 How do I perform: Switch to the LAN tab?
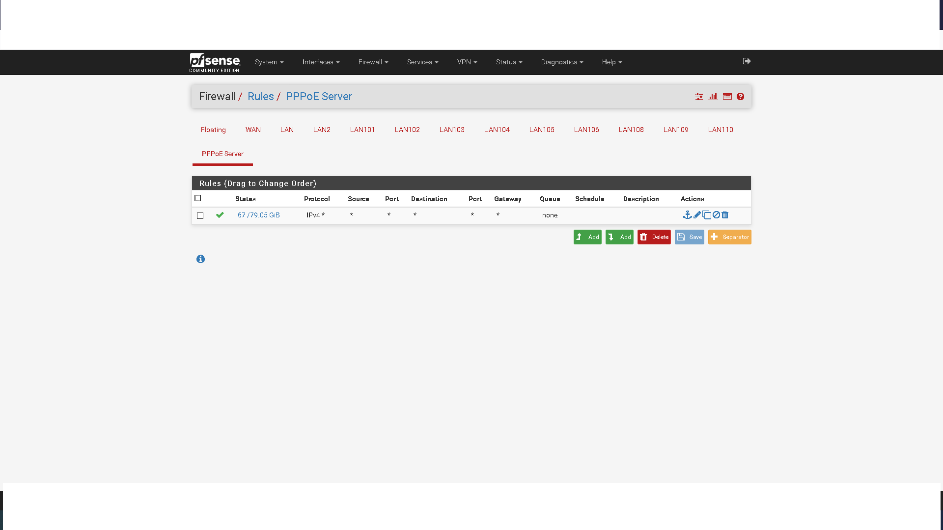[x=287, y=130]
